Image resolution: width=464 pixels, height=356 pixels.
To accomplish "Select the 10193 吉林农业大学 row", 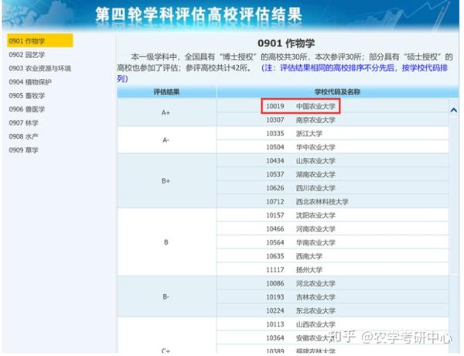I will 333,296.
